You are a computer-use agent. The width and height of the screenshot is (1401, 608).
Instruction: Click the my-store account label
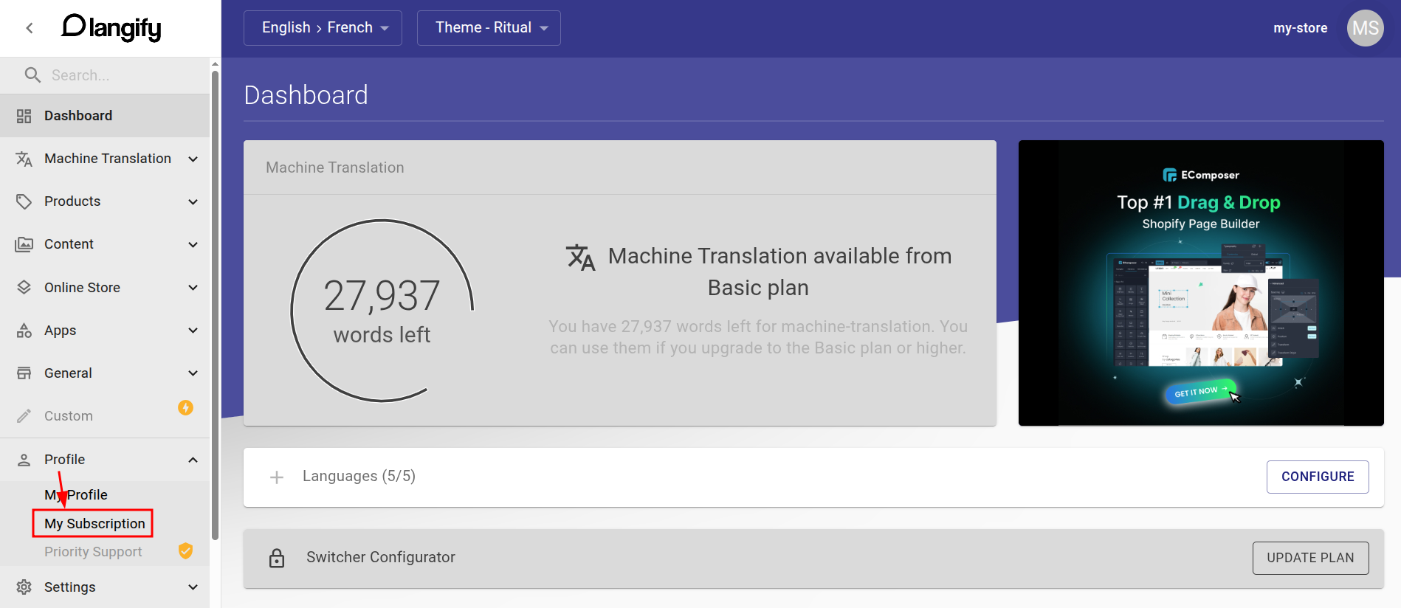point(1300,28)
